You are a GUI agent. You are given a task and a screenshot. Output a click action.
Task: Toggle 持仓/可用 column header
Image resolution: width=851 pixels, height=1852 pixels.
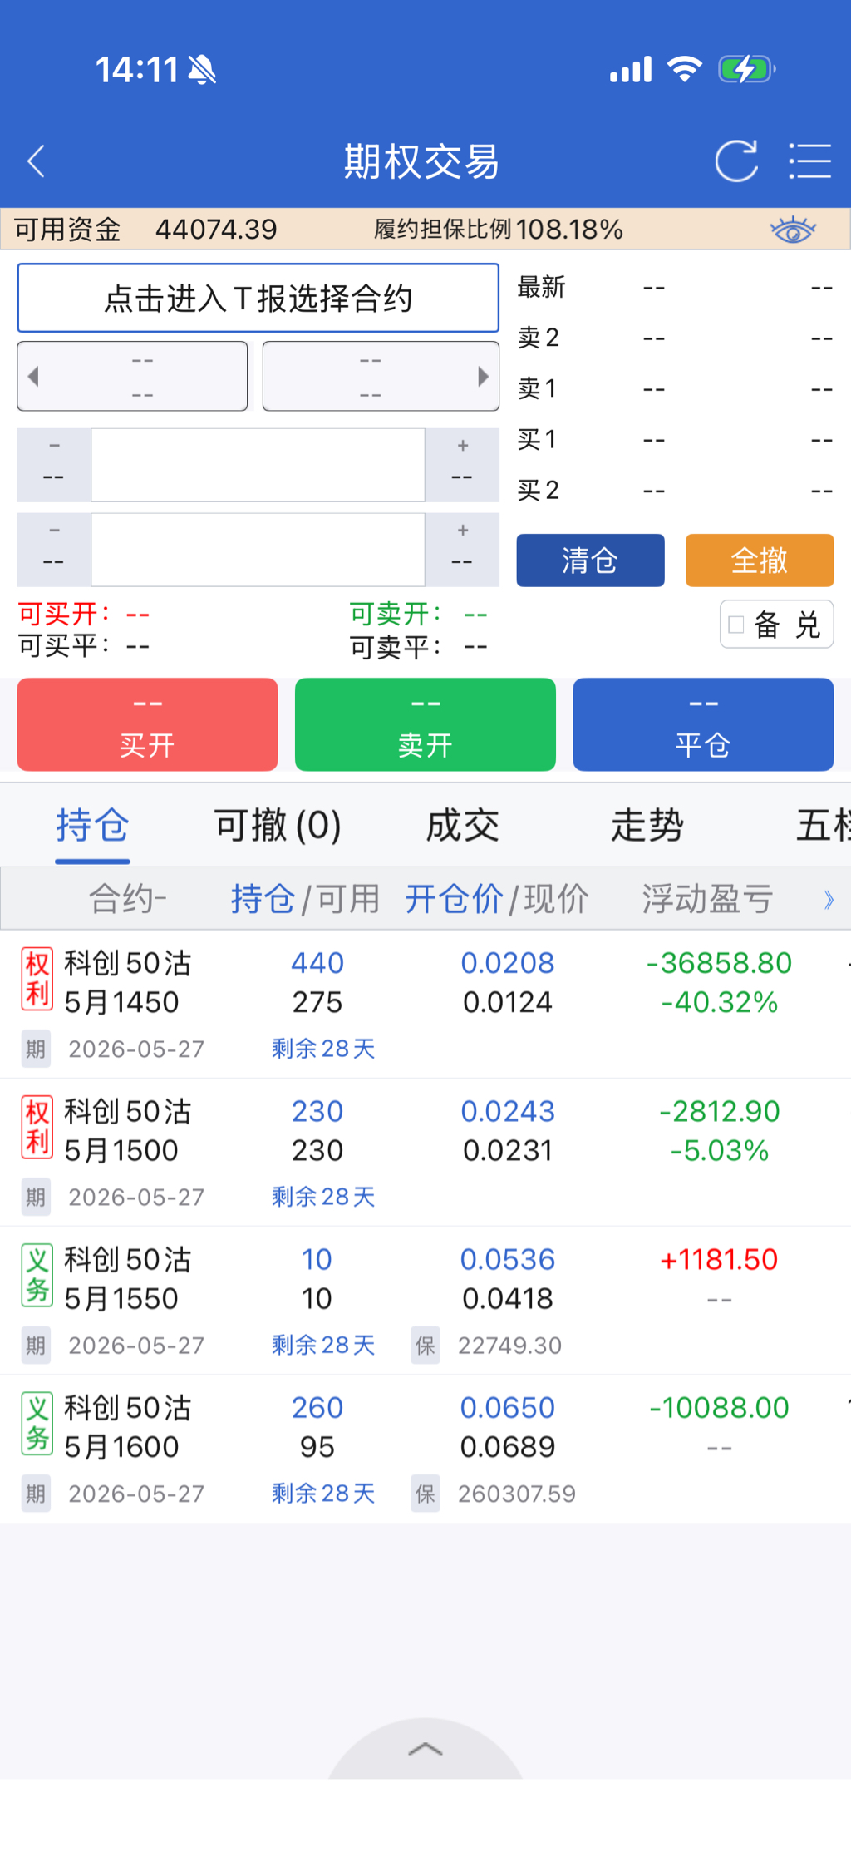click(x=305, y=899)
